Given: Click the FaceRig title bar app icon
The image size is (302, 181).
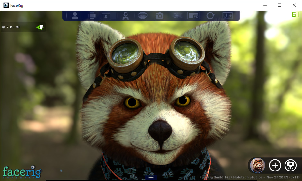Looking at the screenshot, I should (x=6, y=5).
